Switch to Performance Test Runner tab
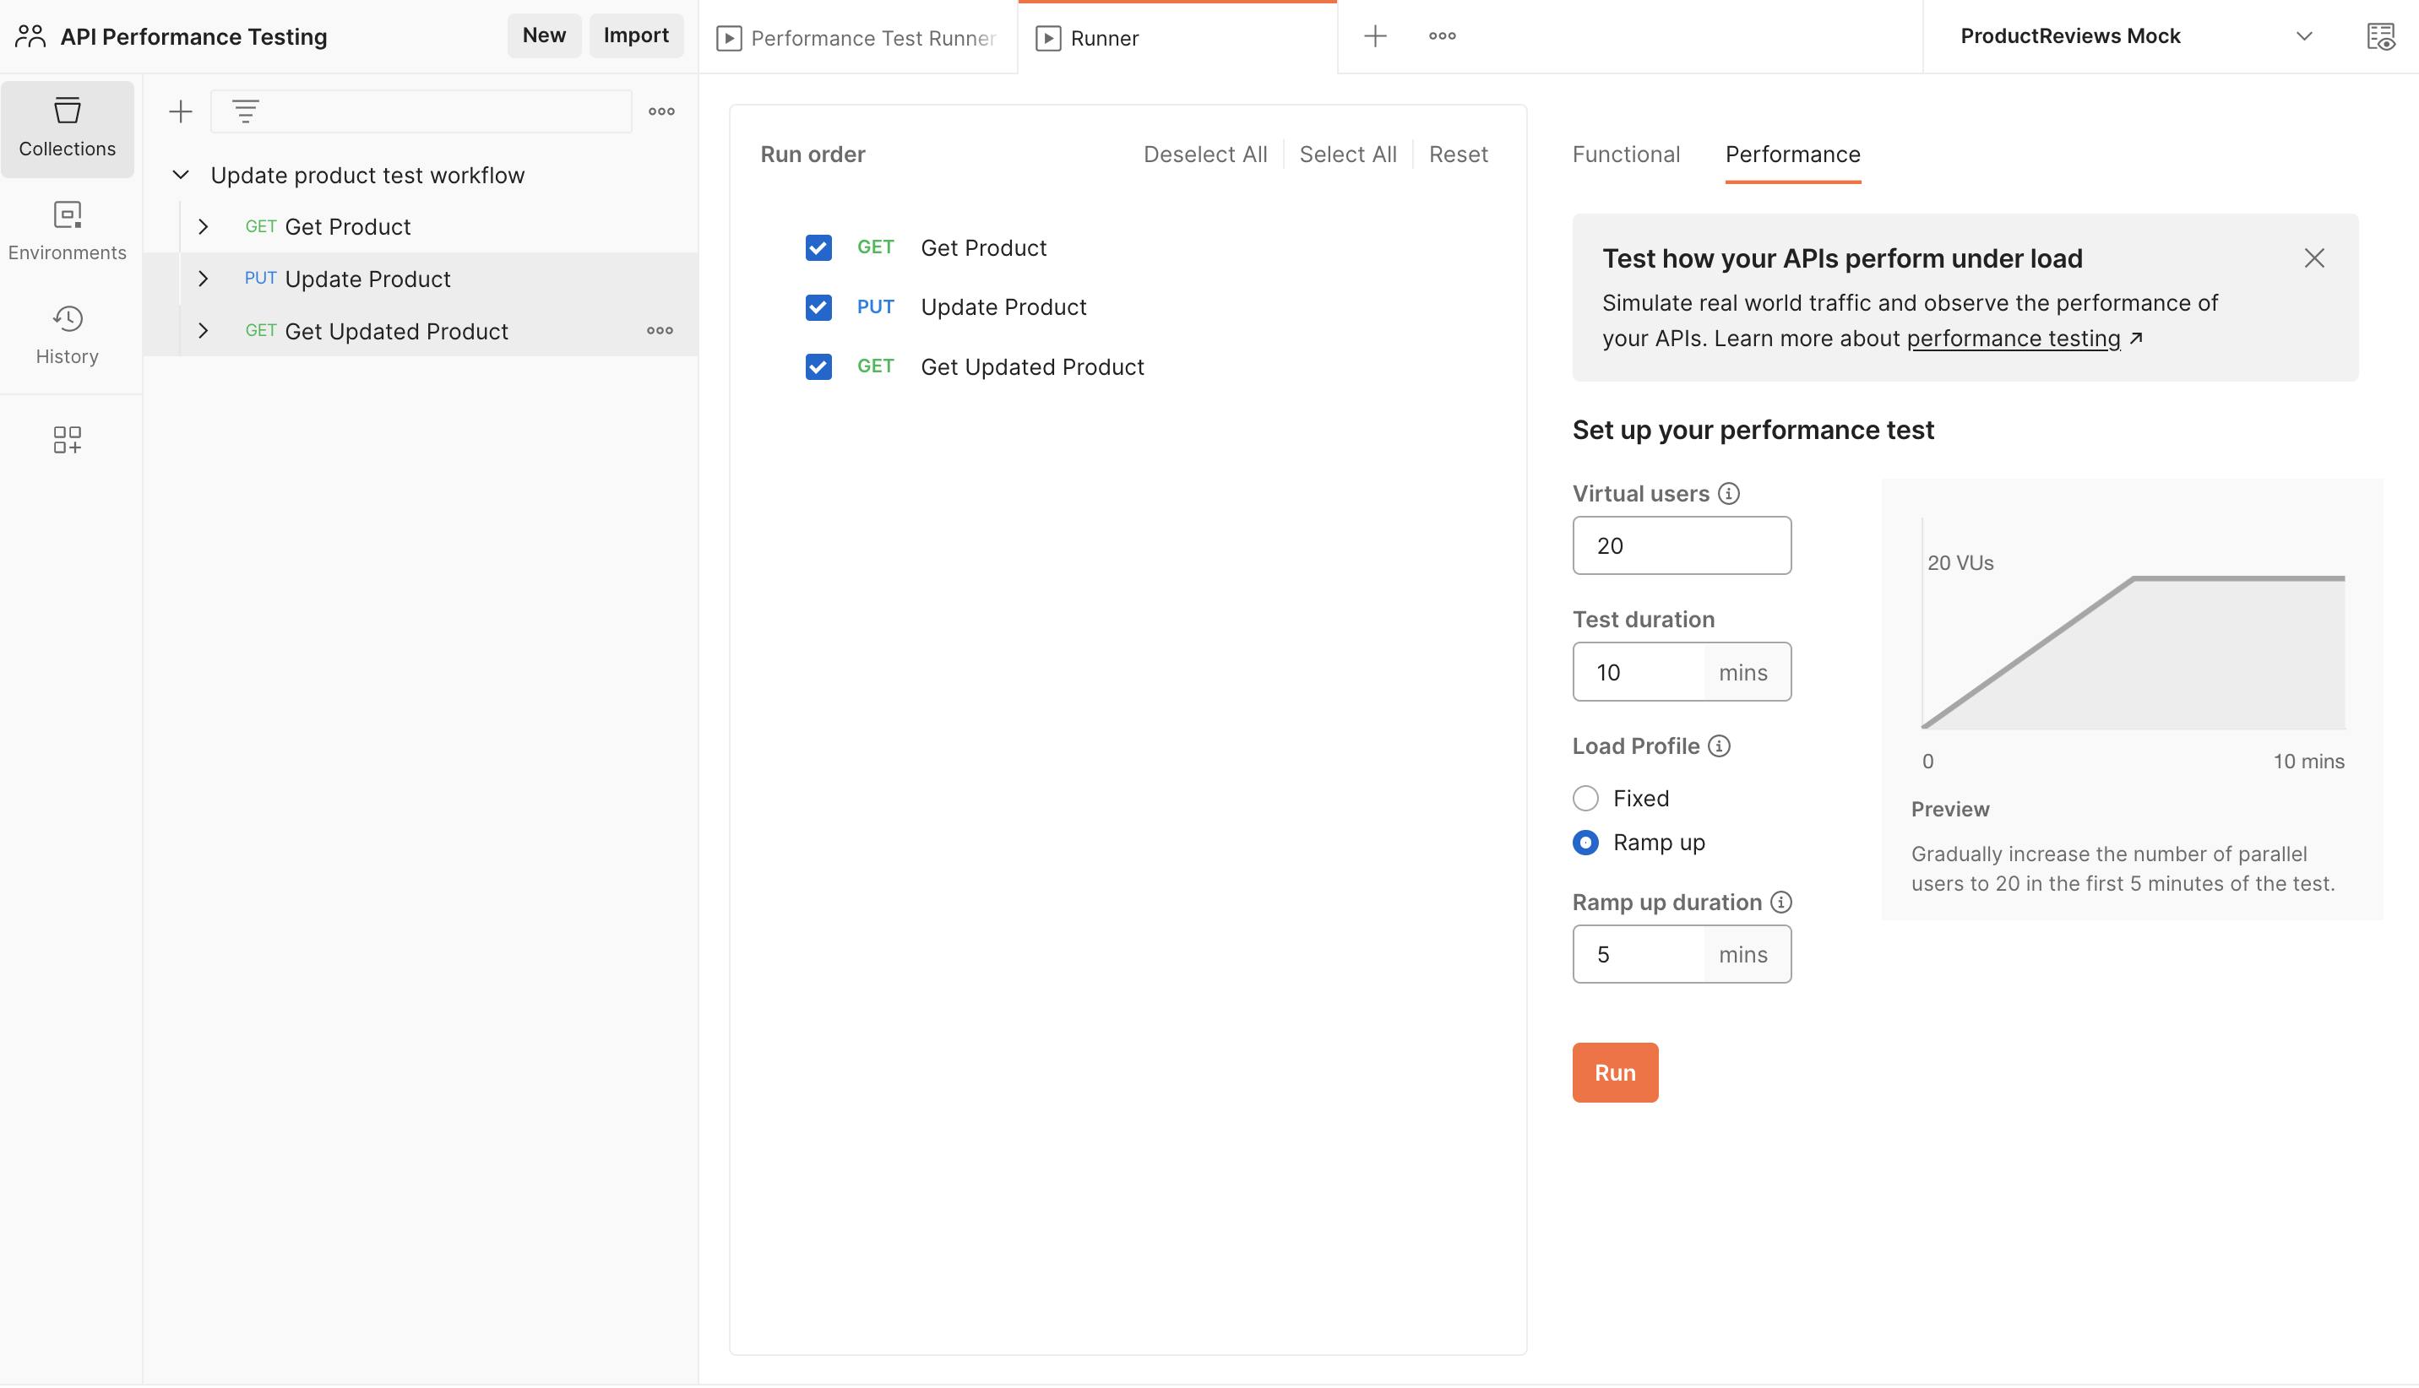 857,38
